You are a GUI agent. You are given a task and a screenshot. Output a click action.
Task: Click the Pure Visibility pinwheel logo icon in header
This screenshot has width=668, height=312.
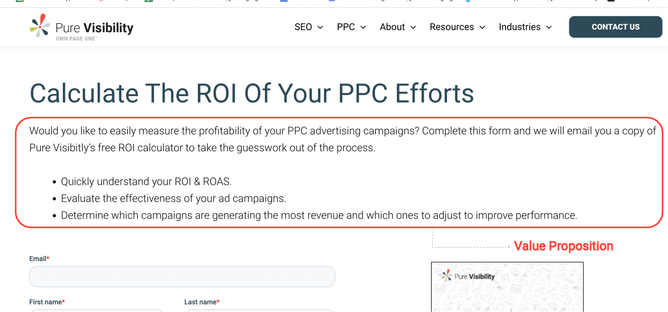pyautogui.click(x=40, y=25)
